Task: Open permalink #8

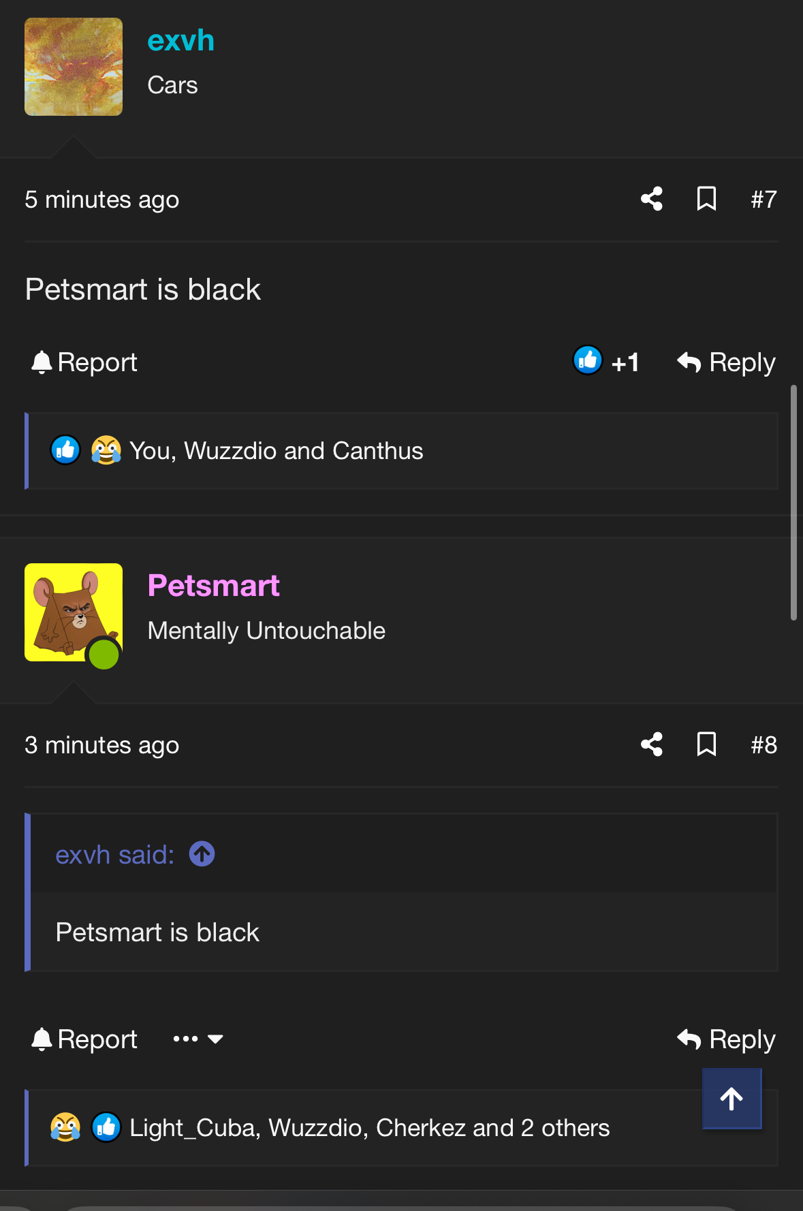Action: [x=763, y=744]
